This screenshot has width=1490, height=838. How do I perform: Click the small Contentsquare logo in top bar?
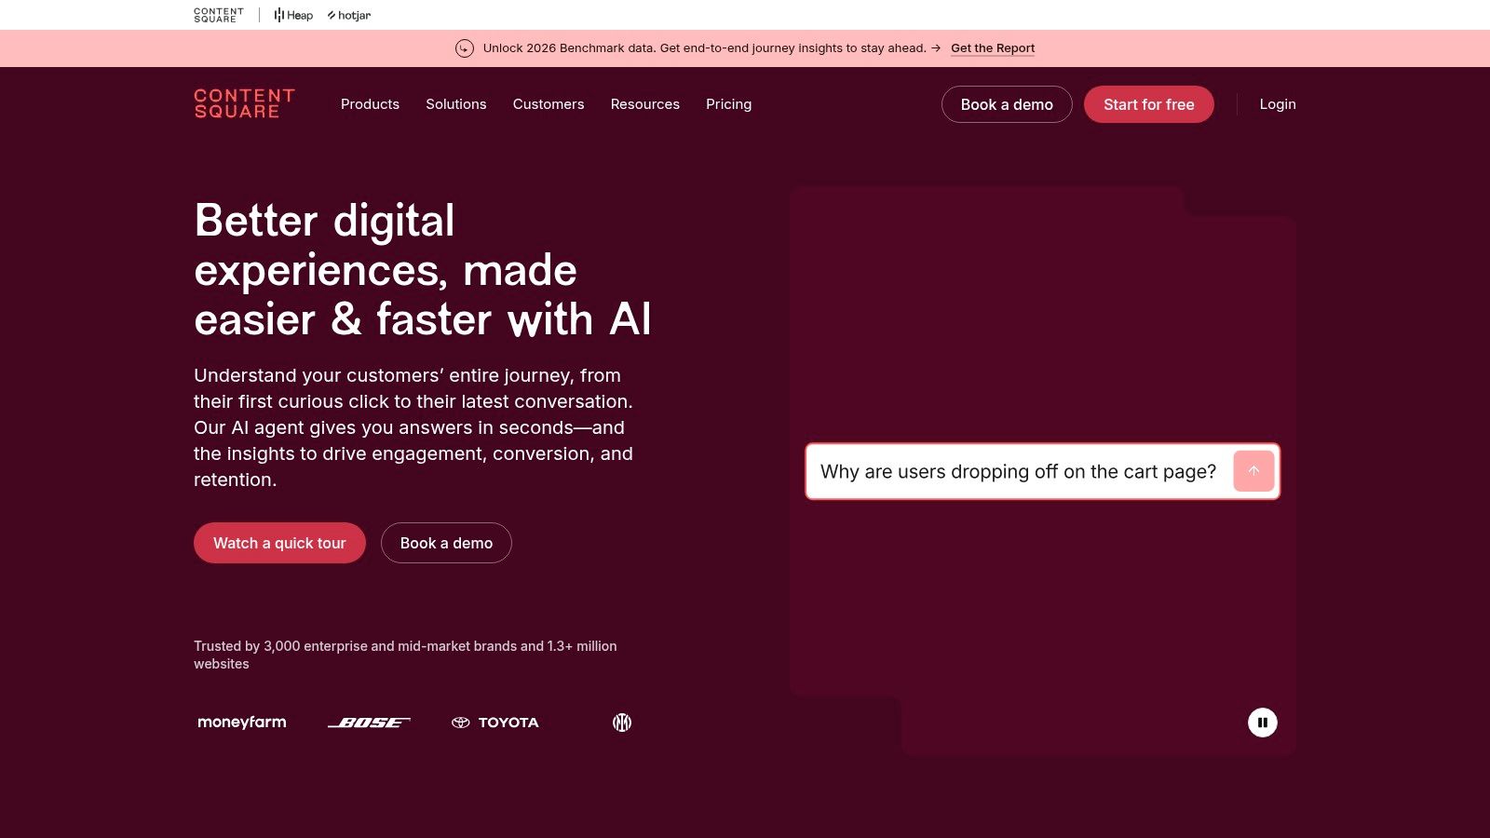[219, 16]
